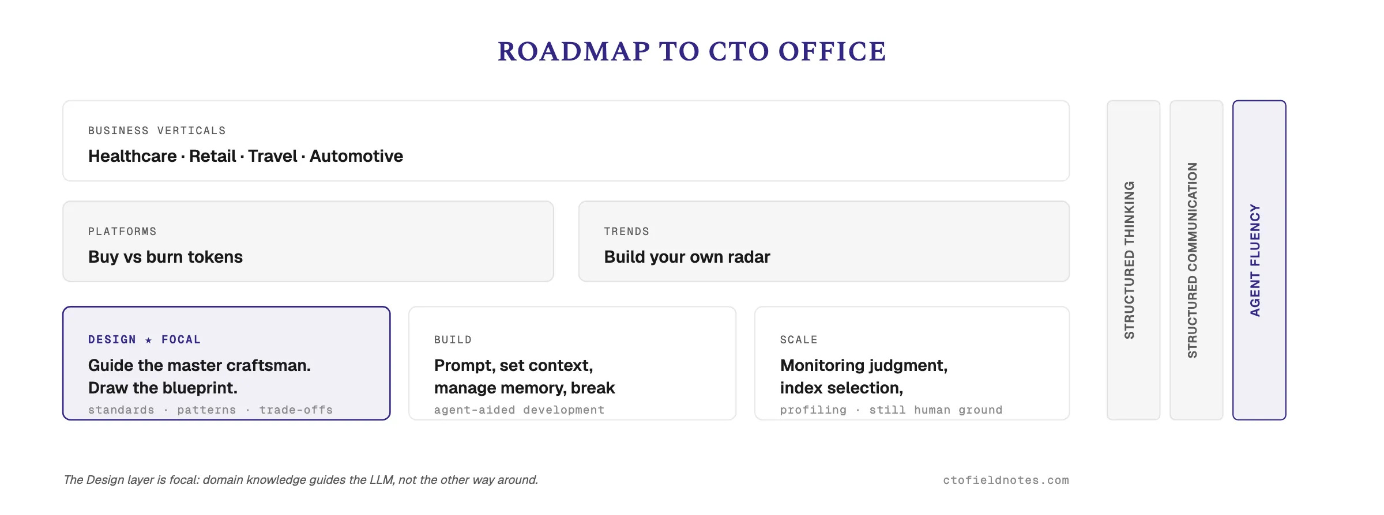Click the Build your own radar heading
Image resolution: width=1384 pixels, height=515 pixels.
click(x=687, y=257)
